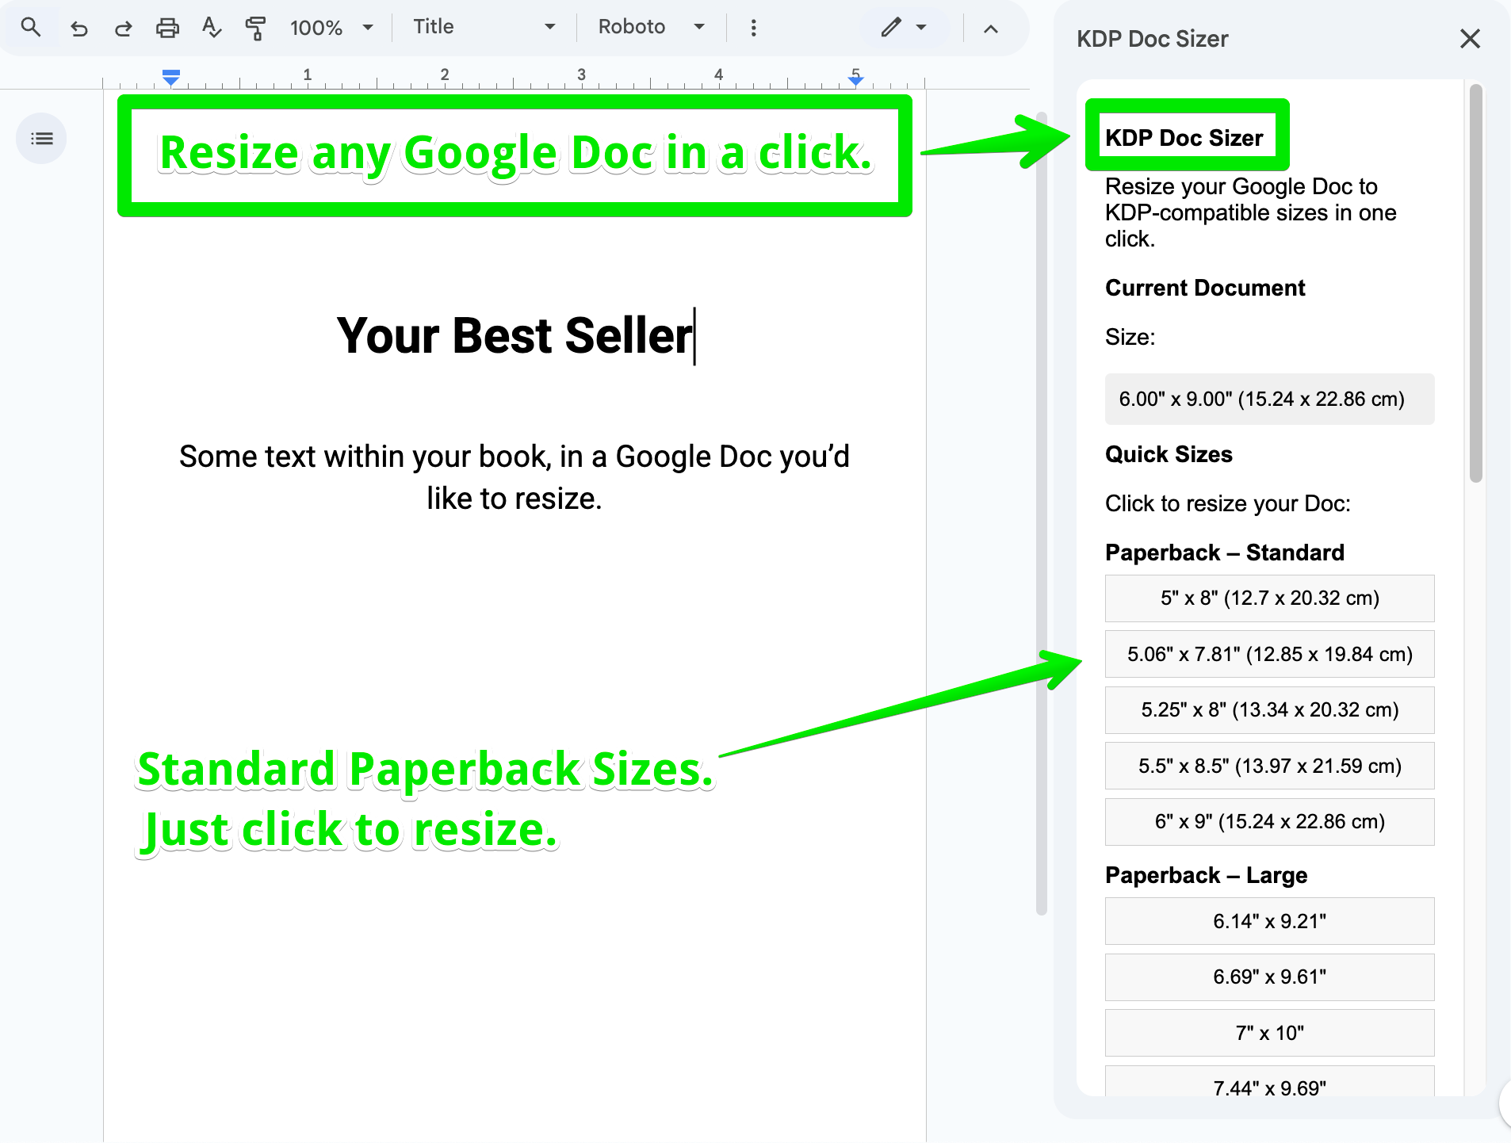
Task: Collapse the toolbar with the up chevron
Action: 990,29
